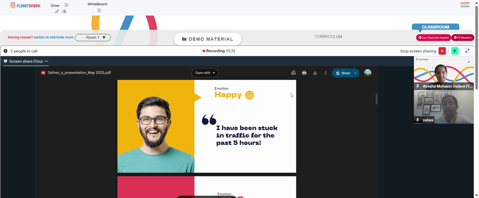Open the Share dropdown arrow
The height and width of the screenshot is (198, 479).
point(356,73)
